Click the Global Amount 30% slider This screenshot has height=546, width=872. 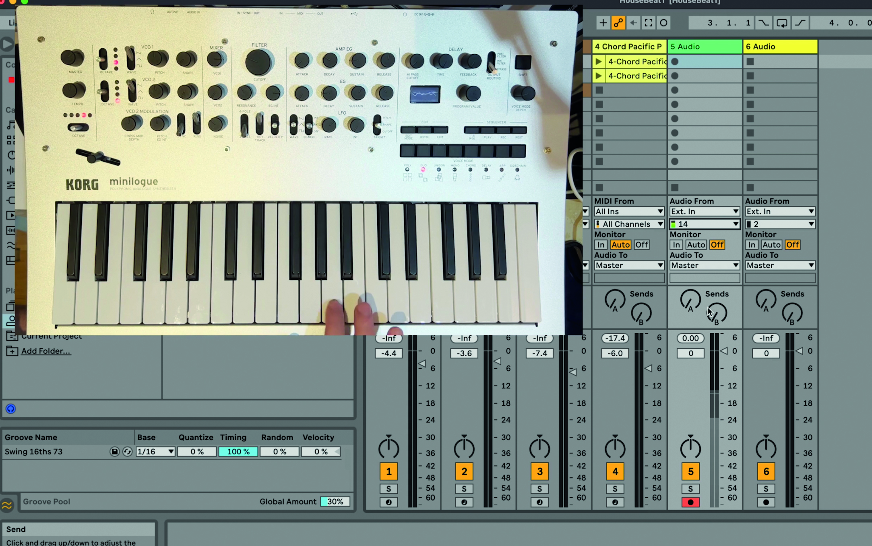(x=335, y=501)
